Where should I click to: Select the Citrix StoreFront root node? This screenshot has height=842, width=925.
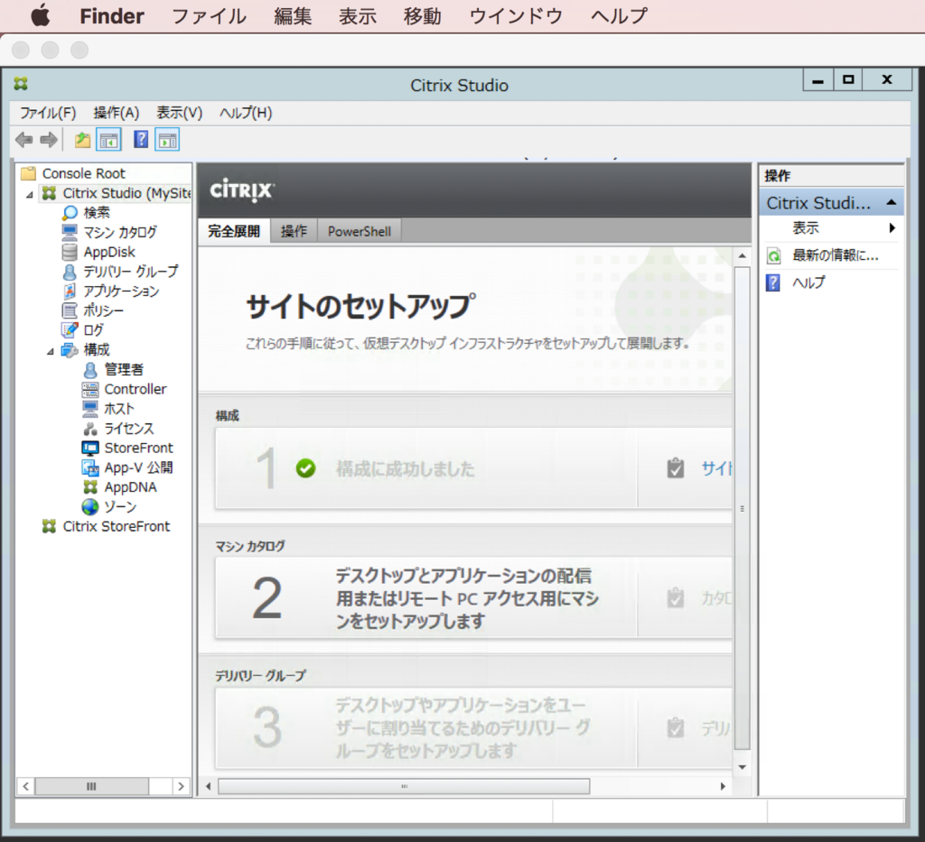(117, 526)
